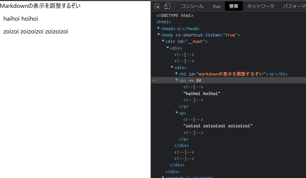Select "zoizoi zoizoizoi zoizoizoi" text node
306x178 pixels.
(x=218, y=126)
